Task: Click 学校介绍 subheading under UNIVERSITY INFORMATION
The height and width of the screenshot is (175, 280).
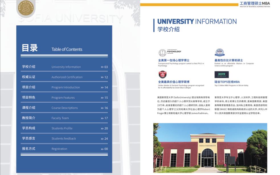Action: pos(168,29)
